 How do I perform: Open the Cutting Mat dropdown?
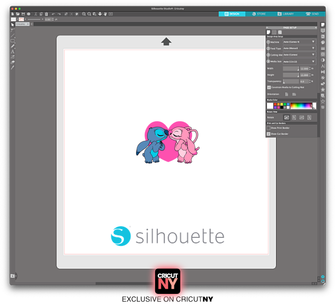pos(299,55)
